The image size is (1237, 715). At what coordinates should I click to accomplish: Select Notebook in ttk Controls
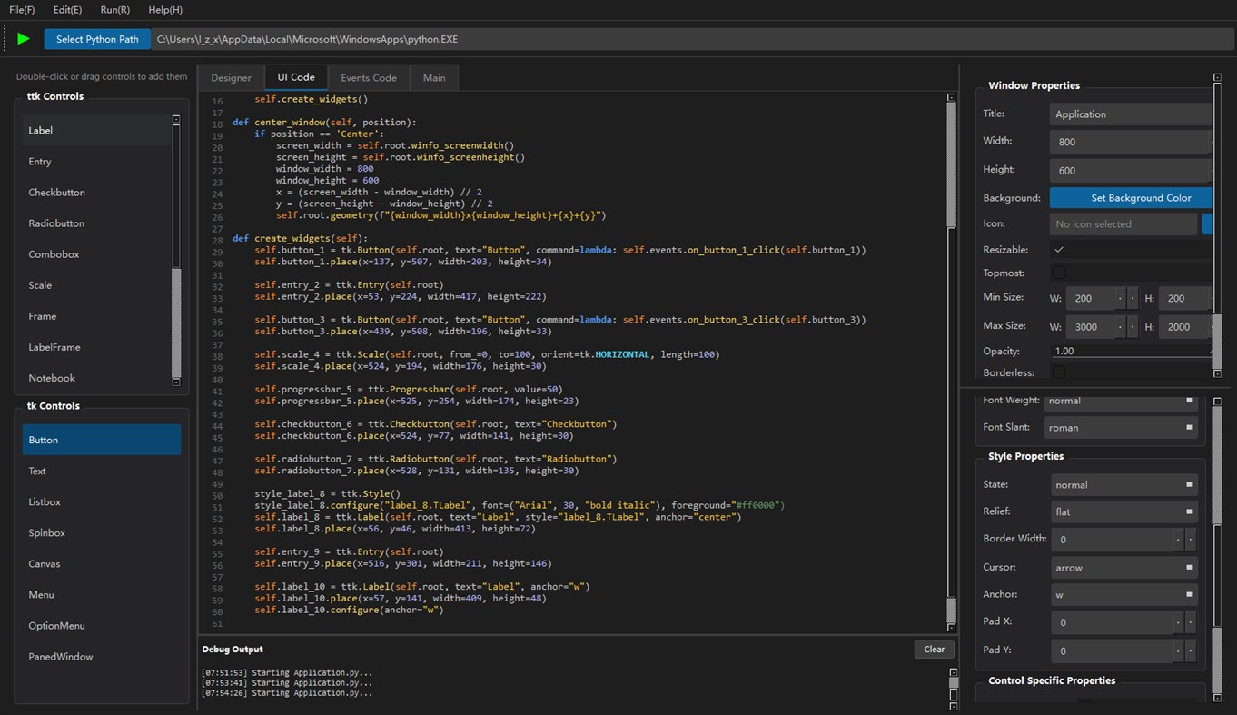pos(96,378)
